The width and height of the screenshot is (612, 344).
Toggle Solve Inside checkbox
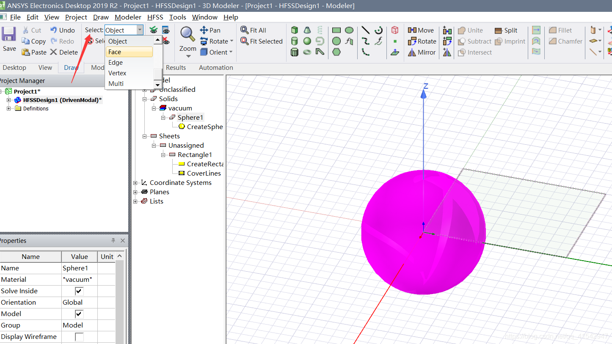(x=79, y=291)
